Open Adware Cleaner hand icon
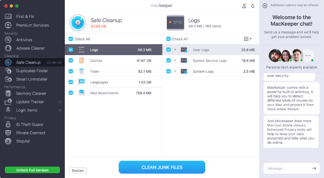 [8, 48]
